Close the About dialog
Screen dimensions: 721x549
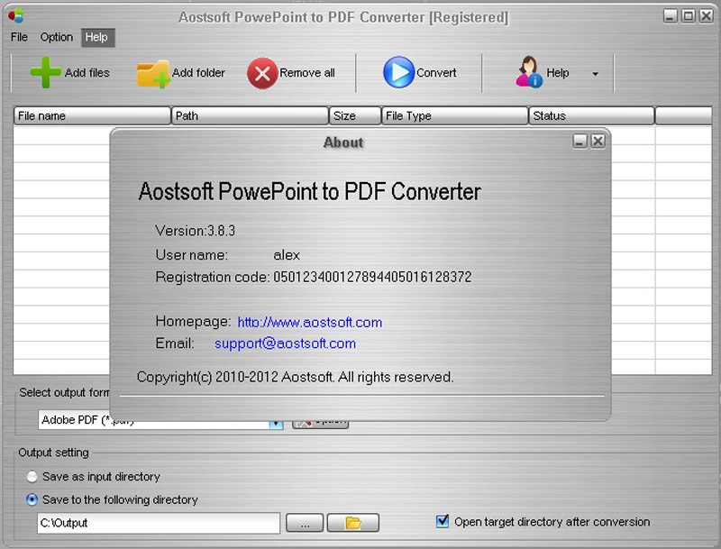click(x=598, y=142)
